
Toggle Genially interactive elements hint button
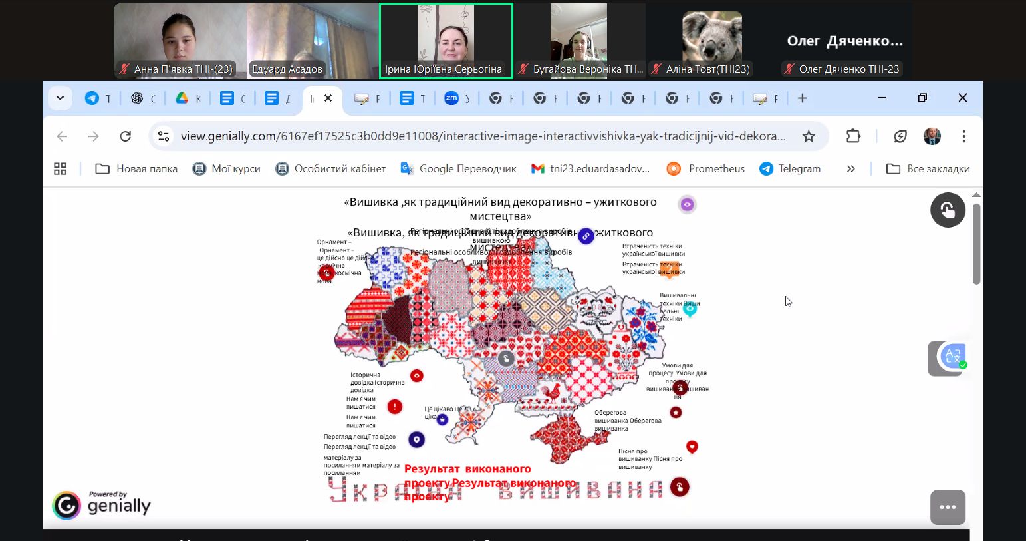[948, 210]
